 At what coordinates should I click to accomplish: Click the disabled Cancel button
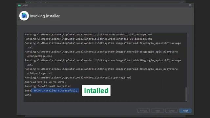(x=171, y=111)
